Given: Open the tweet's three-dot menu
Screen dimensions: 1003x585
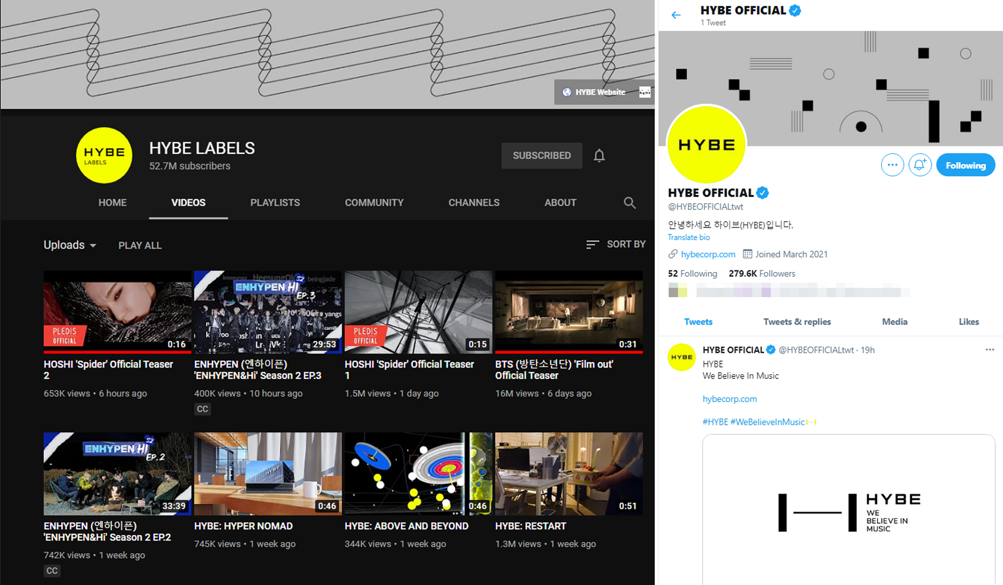Looking at the screenshot, I should click(x=990, y=349).
